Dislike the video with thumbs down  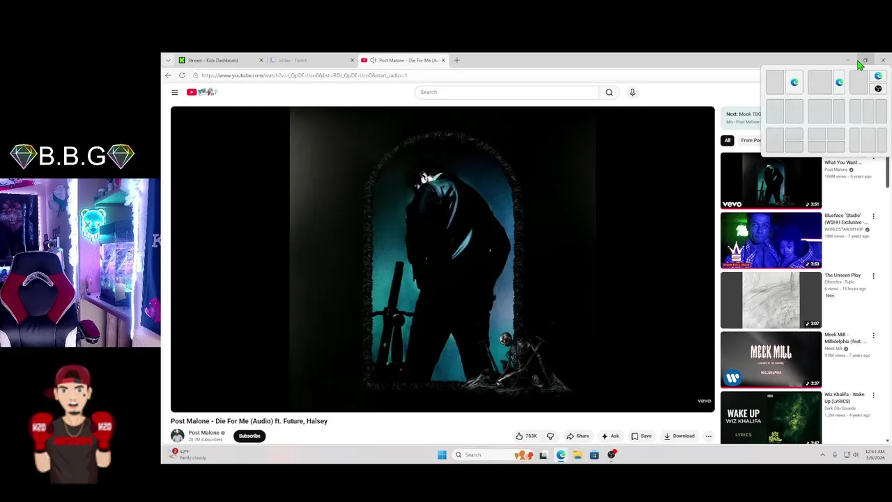pos(550,436)
